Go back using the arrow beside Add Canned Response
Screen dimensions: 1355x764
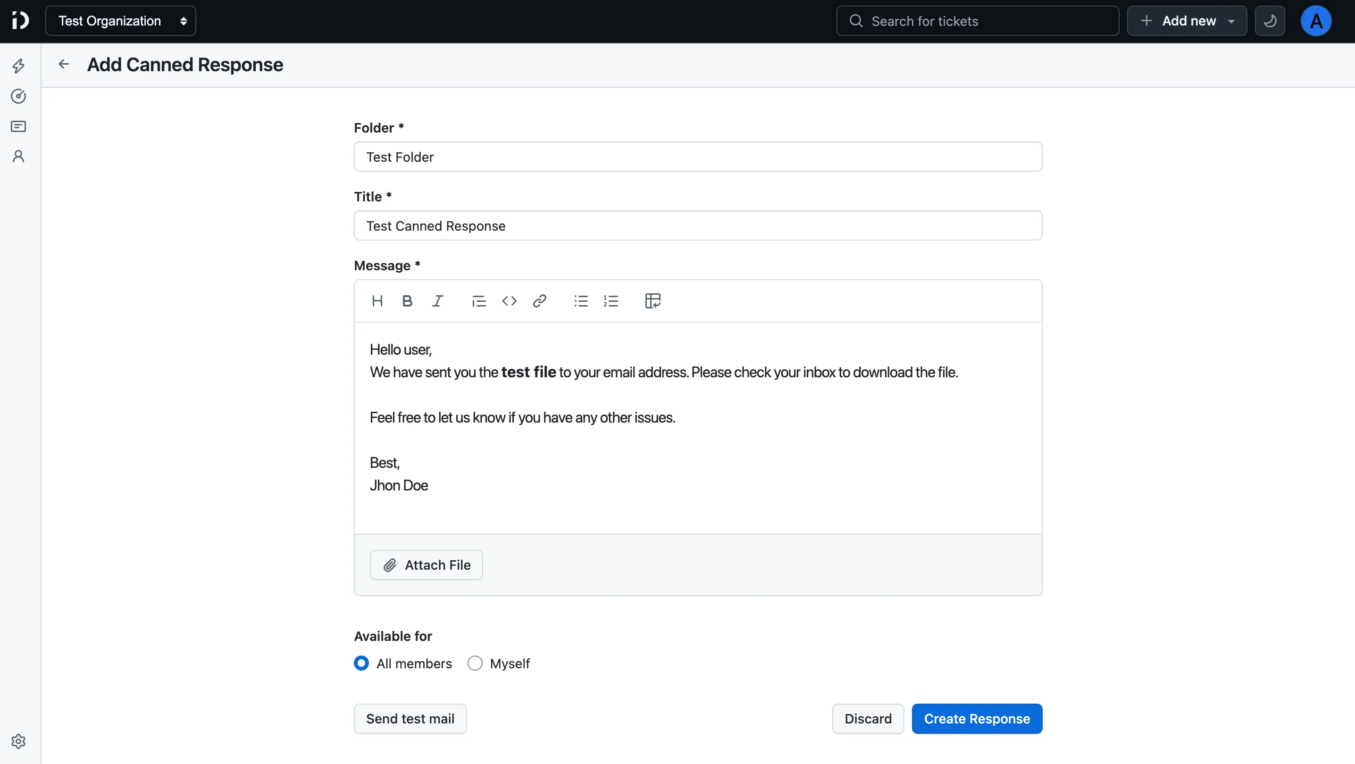63,64
